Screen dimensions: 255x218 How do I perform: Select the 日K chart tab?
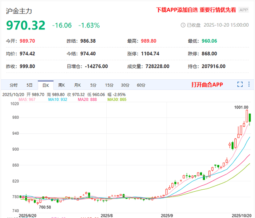click(45, 85)
